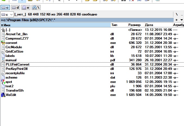Switch to drive c button
Image resolution: width=184 pixels, height=126 pixels.
5,8
